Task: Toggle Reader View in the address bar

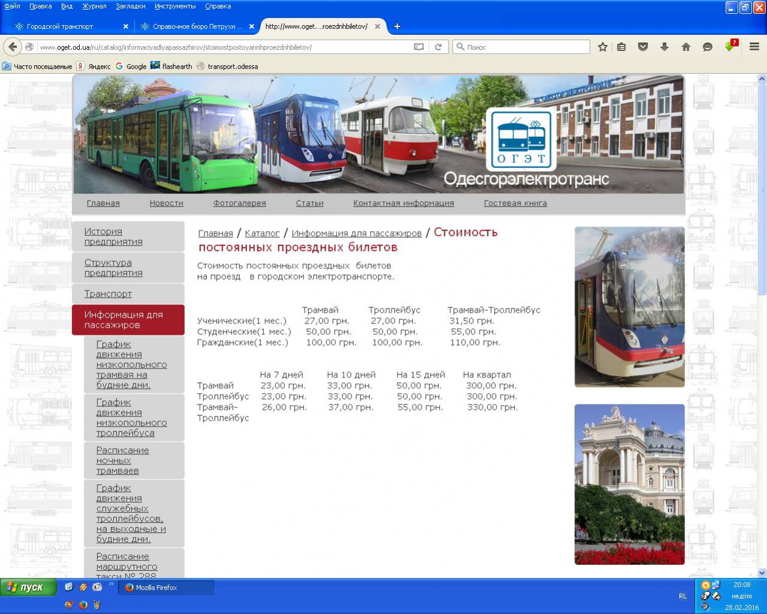Action: click(x=419, y=47)
